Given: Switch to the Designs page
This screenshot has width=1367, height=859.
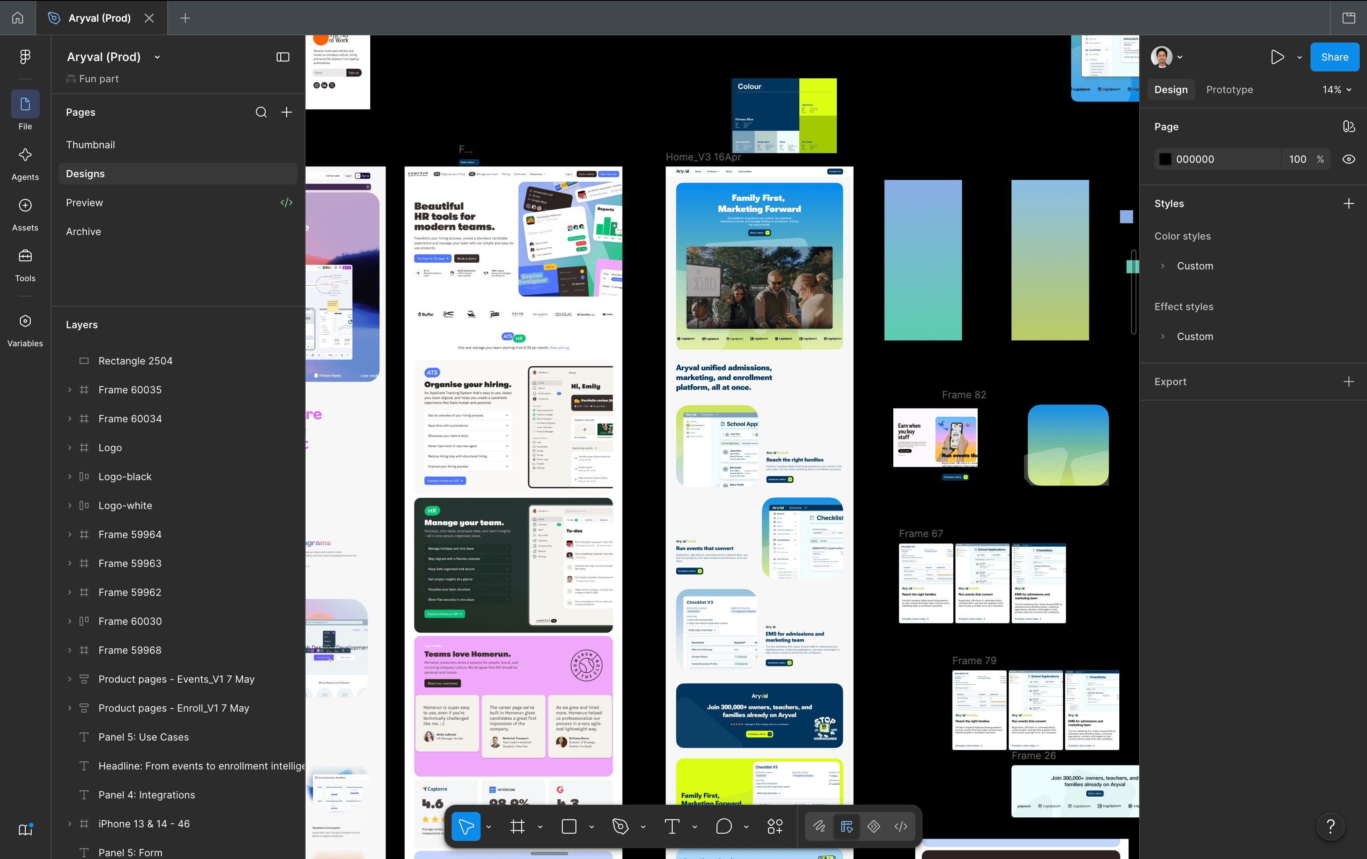Looking at the screenshot, I should click(178, 174).
